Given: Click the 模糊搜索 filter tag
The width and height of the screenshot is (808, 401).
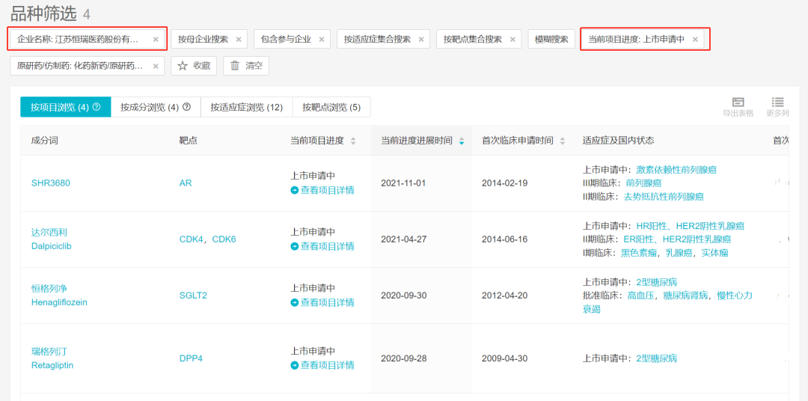Looking at the screenshot, I should click(551, 39).
